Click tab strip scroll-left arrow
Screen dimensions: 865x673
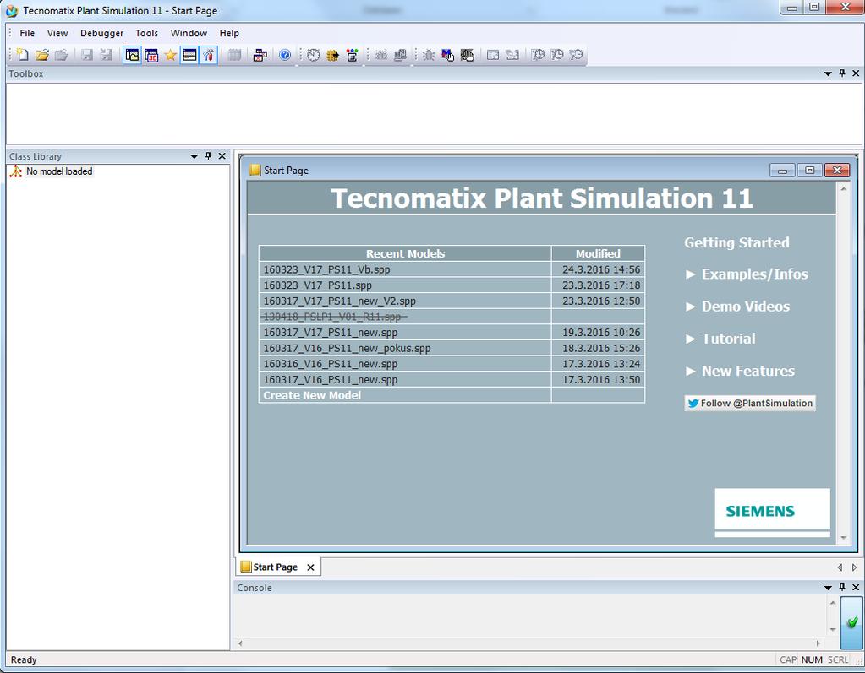pyautogui.click(x=840, y=567)
